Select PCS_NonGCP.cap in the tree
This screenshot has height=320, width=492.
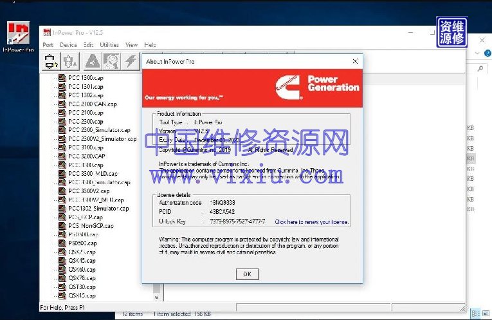pyautogui.click(x=91, y=226)
